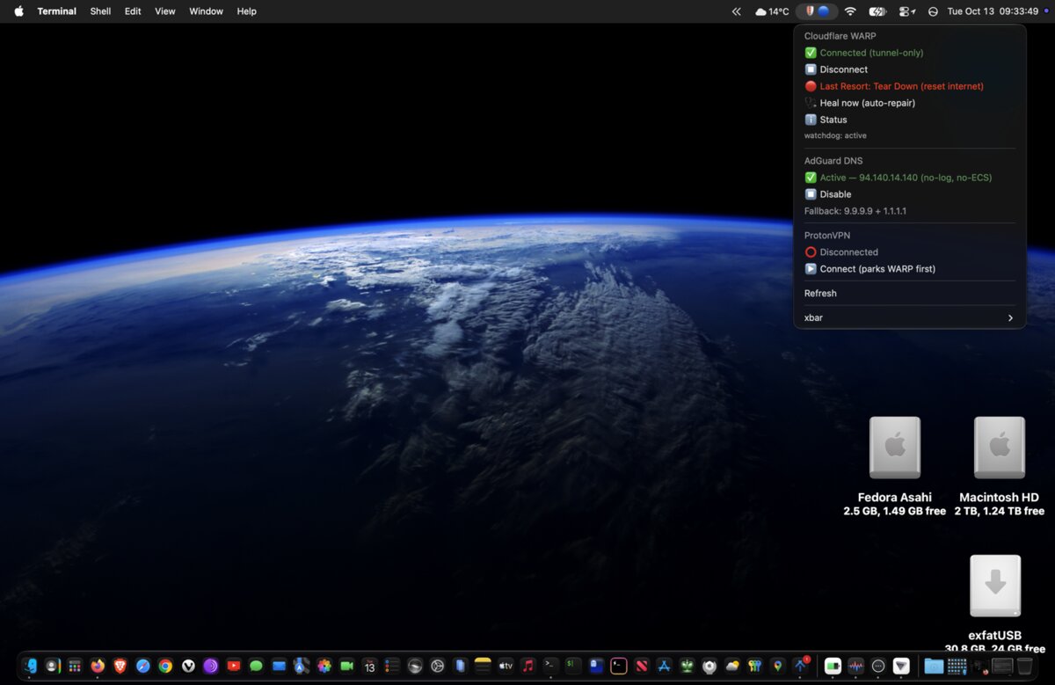Click Connected (tunnel-only) status line
The height and width of the screenshot is (685, 1055).
[910, 53]
